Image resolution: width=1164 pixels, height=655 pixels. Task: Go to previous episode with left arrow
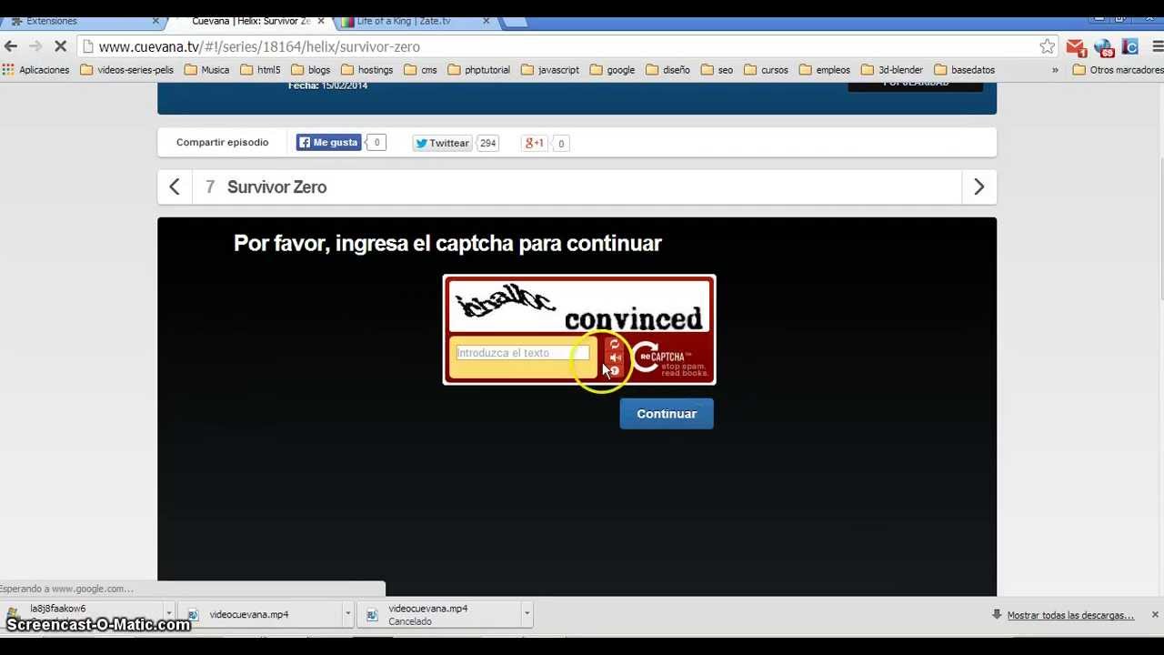(175, 187)
